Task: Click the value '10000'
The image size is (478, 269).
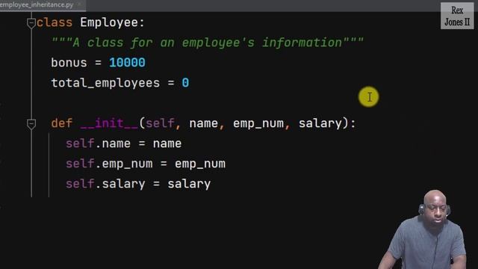Action: (x=127, y=63)
